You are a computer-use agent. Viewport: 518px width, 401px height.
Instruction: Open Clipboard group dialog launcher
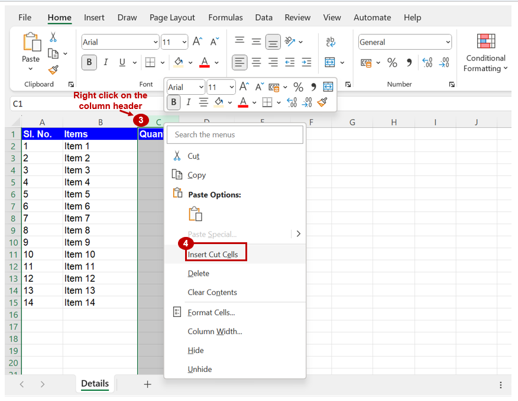click(71, 84)
